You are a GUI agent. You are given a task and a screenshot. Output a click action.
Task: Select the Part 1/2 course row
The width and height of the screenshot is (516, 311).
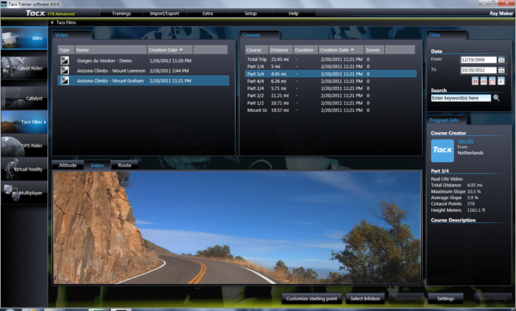click(330, 102)
